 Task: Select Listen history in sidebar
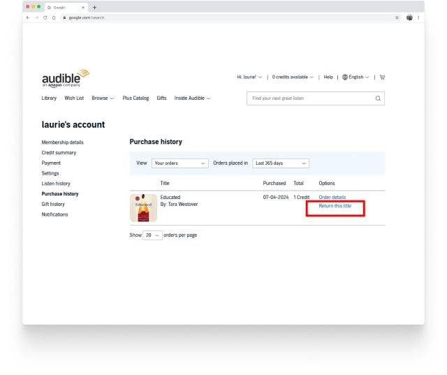coord(56,183)
